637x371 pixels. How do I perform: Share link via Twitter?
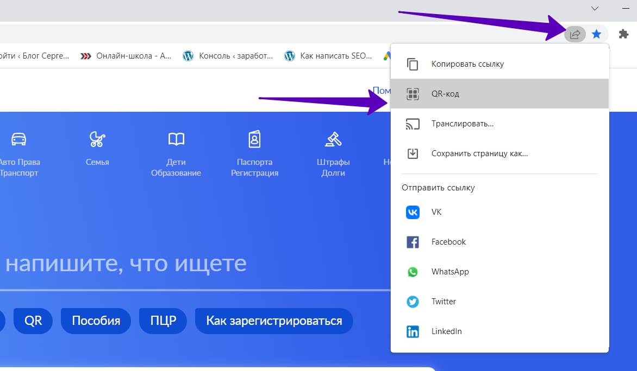(444, 302)
